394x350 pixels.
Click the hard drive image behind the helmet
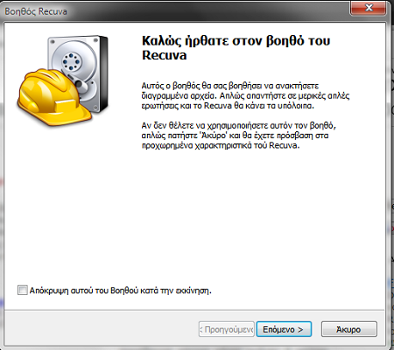point(78,73)
